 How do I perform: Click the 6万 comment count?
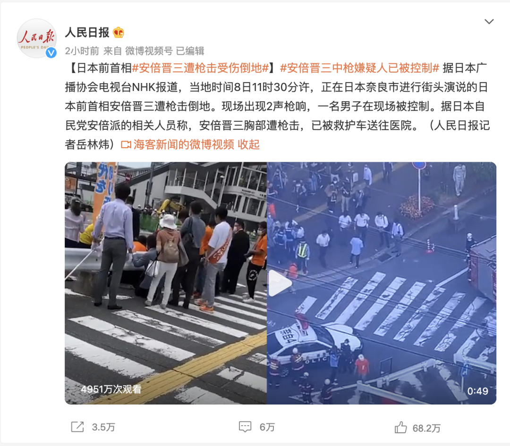tap(267, 427)
